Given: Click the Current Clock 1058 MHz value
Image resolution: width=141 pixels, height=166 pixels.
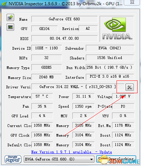Looking at the screenshot, I should 42,125.
